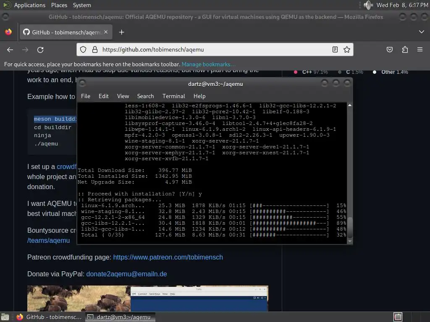Click the './aqemu' code line
The width and height of the screenshot is (430, 322).
point(46,144)
